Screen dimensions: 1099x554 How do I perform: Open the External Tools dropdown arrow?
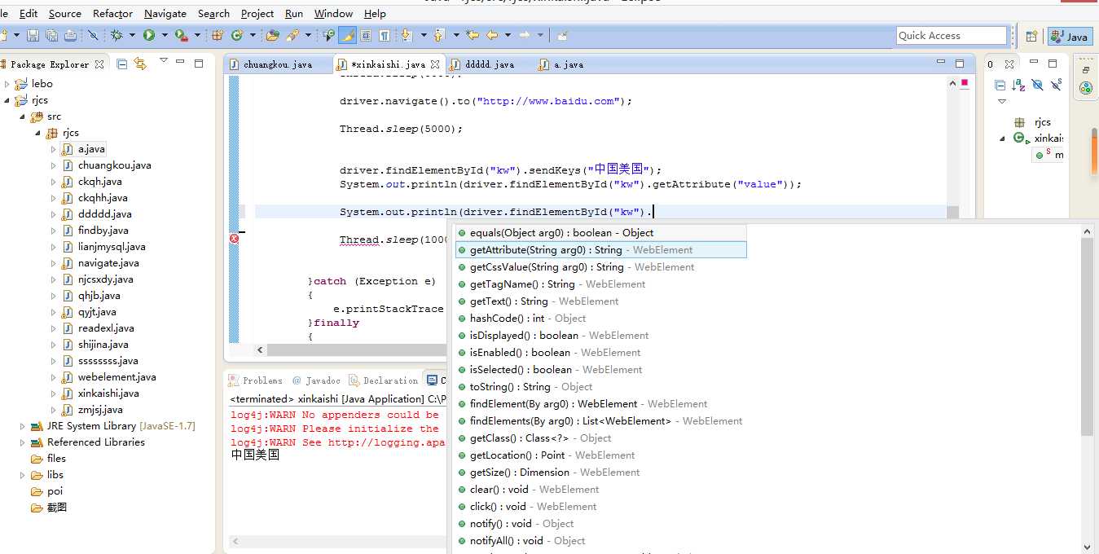[x=197, y=35]
